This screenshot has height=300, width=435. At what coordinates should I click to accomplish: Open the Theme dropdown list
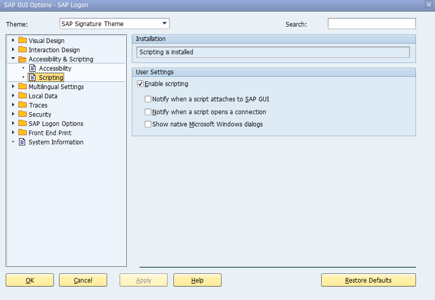pos(164,24)
